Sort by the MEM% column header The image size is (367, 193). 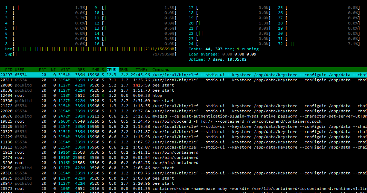tap(123, 70)
